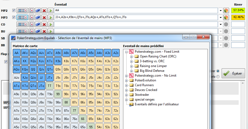The width and height of the screenshot is (248, 129).
Task: Open card matrix selector for MP2
Action: point(22,11)
